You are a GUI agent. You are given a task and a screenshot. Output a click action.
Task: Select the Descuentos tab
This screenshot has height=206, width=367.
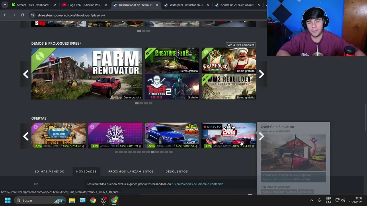[x=177, y=171]
